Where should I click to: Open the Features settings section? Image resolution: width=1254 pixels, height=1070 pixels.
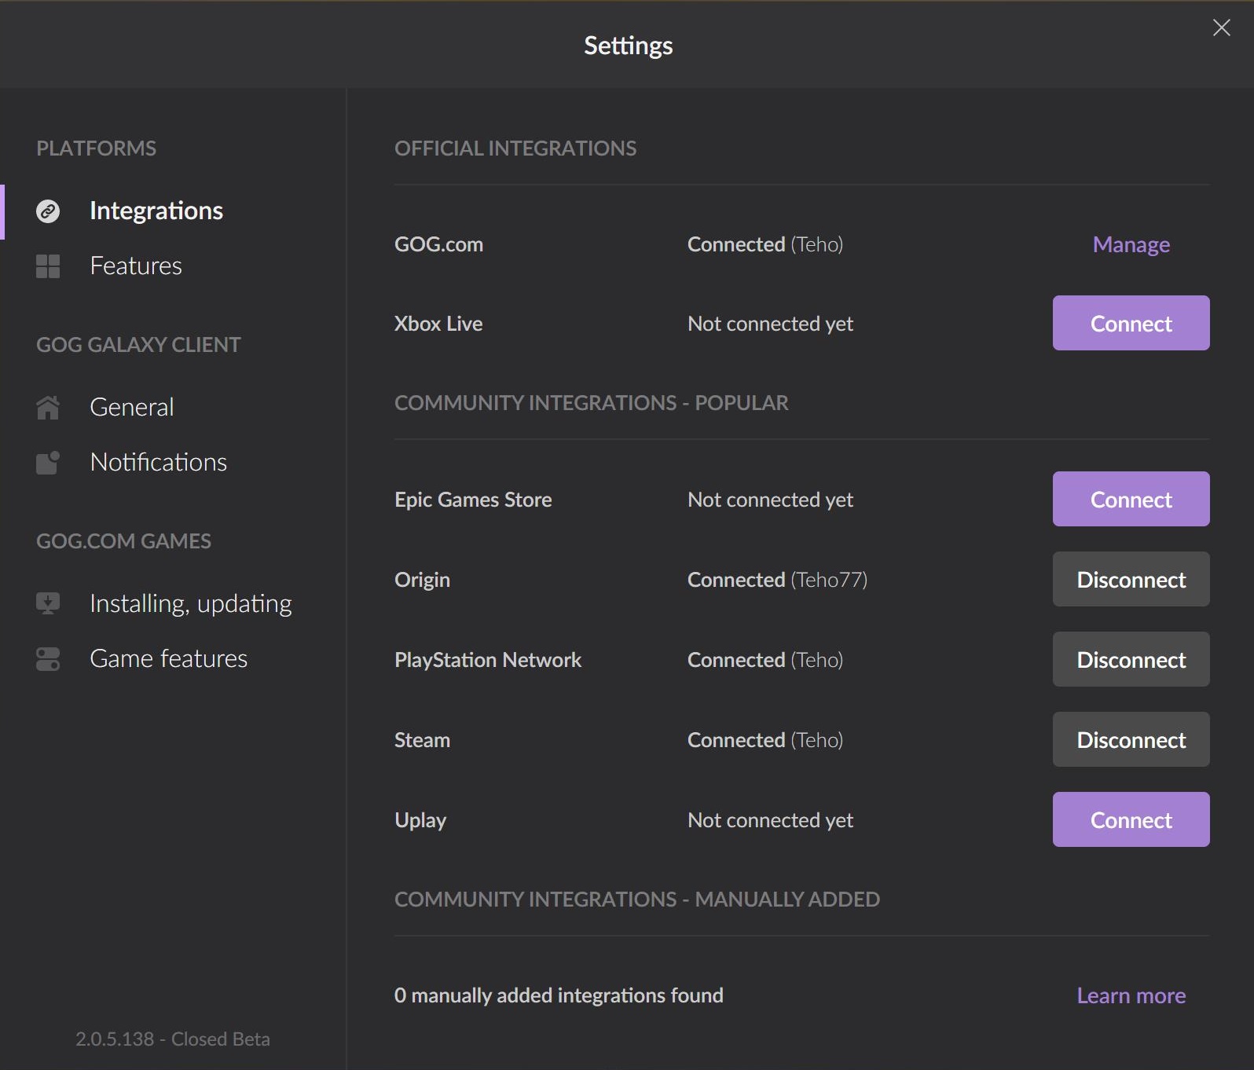[x=136, y=266]
